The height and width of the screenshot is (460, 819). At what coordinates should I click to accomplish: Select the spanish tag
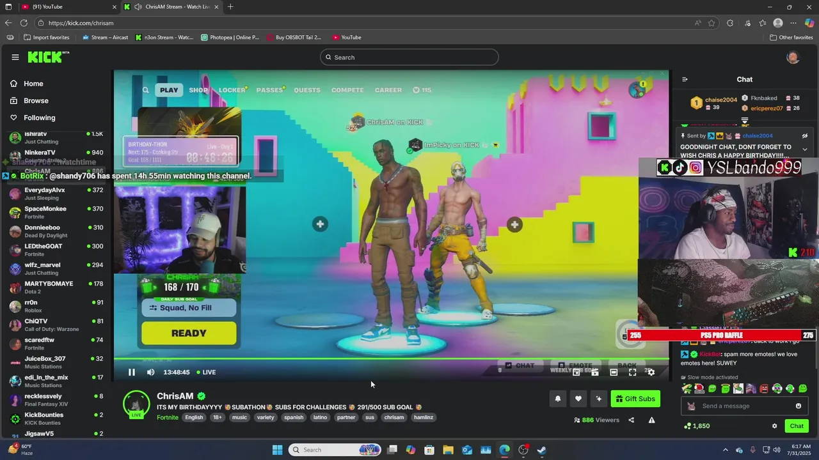[294, 417]
